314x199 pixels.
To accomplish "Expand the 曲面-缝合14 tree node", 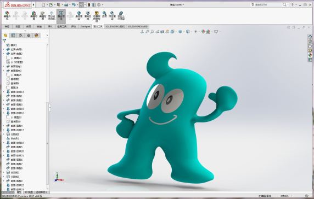I will coord(3,92).
